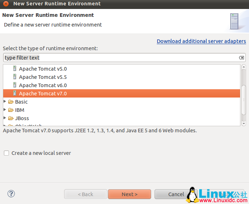Select the Apache Tomcat v6.0 label
The image size is (249, 204).
click(43, 85)
